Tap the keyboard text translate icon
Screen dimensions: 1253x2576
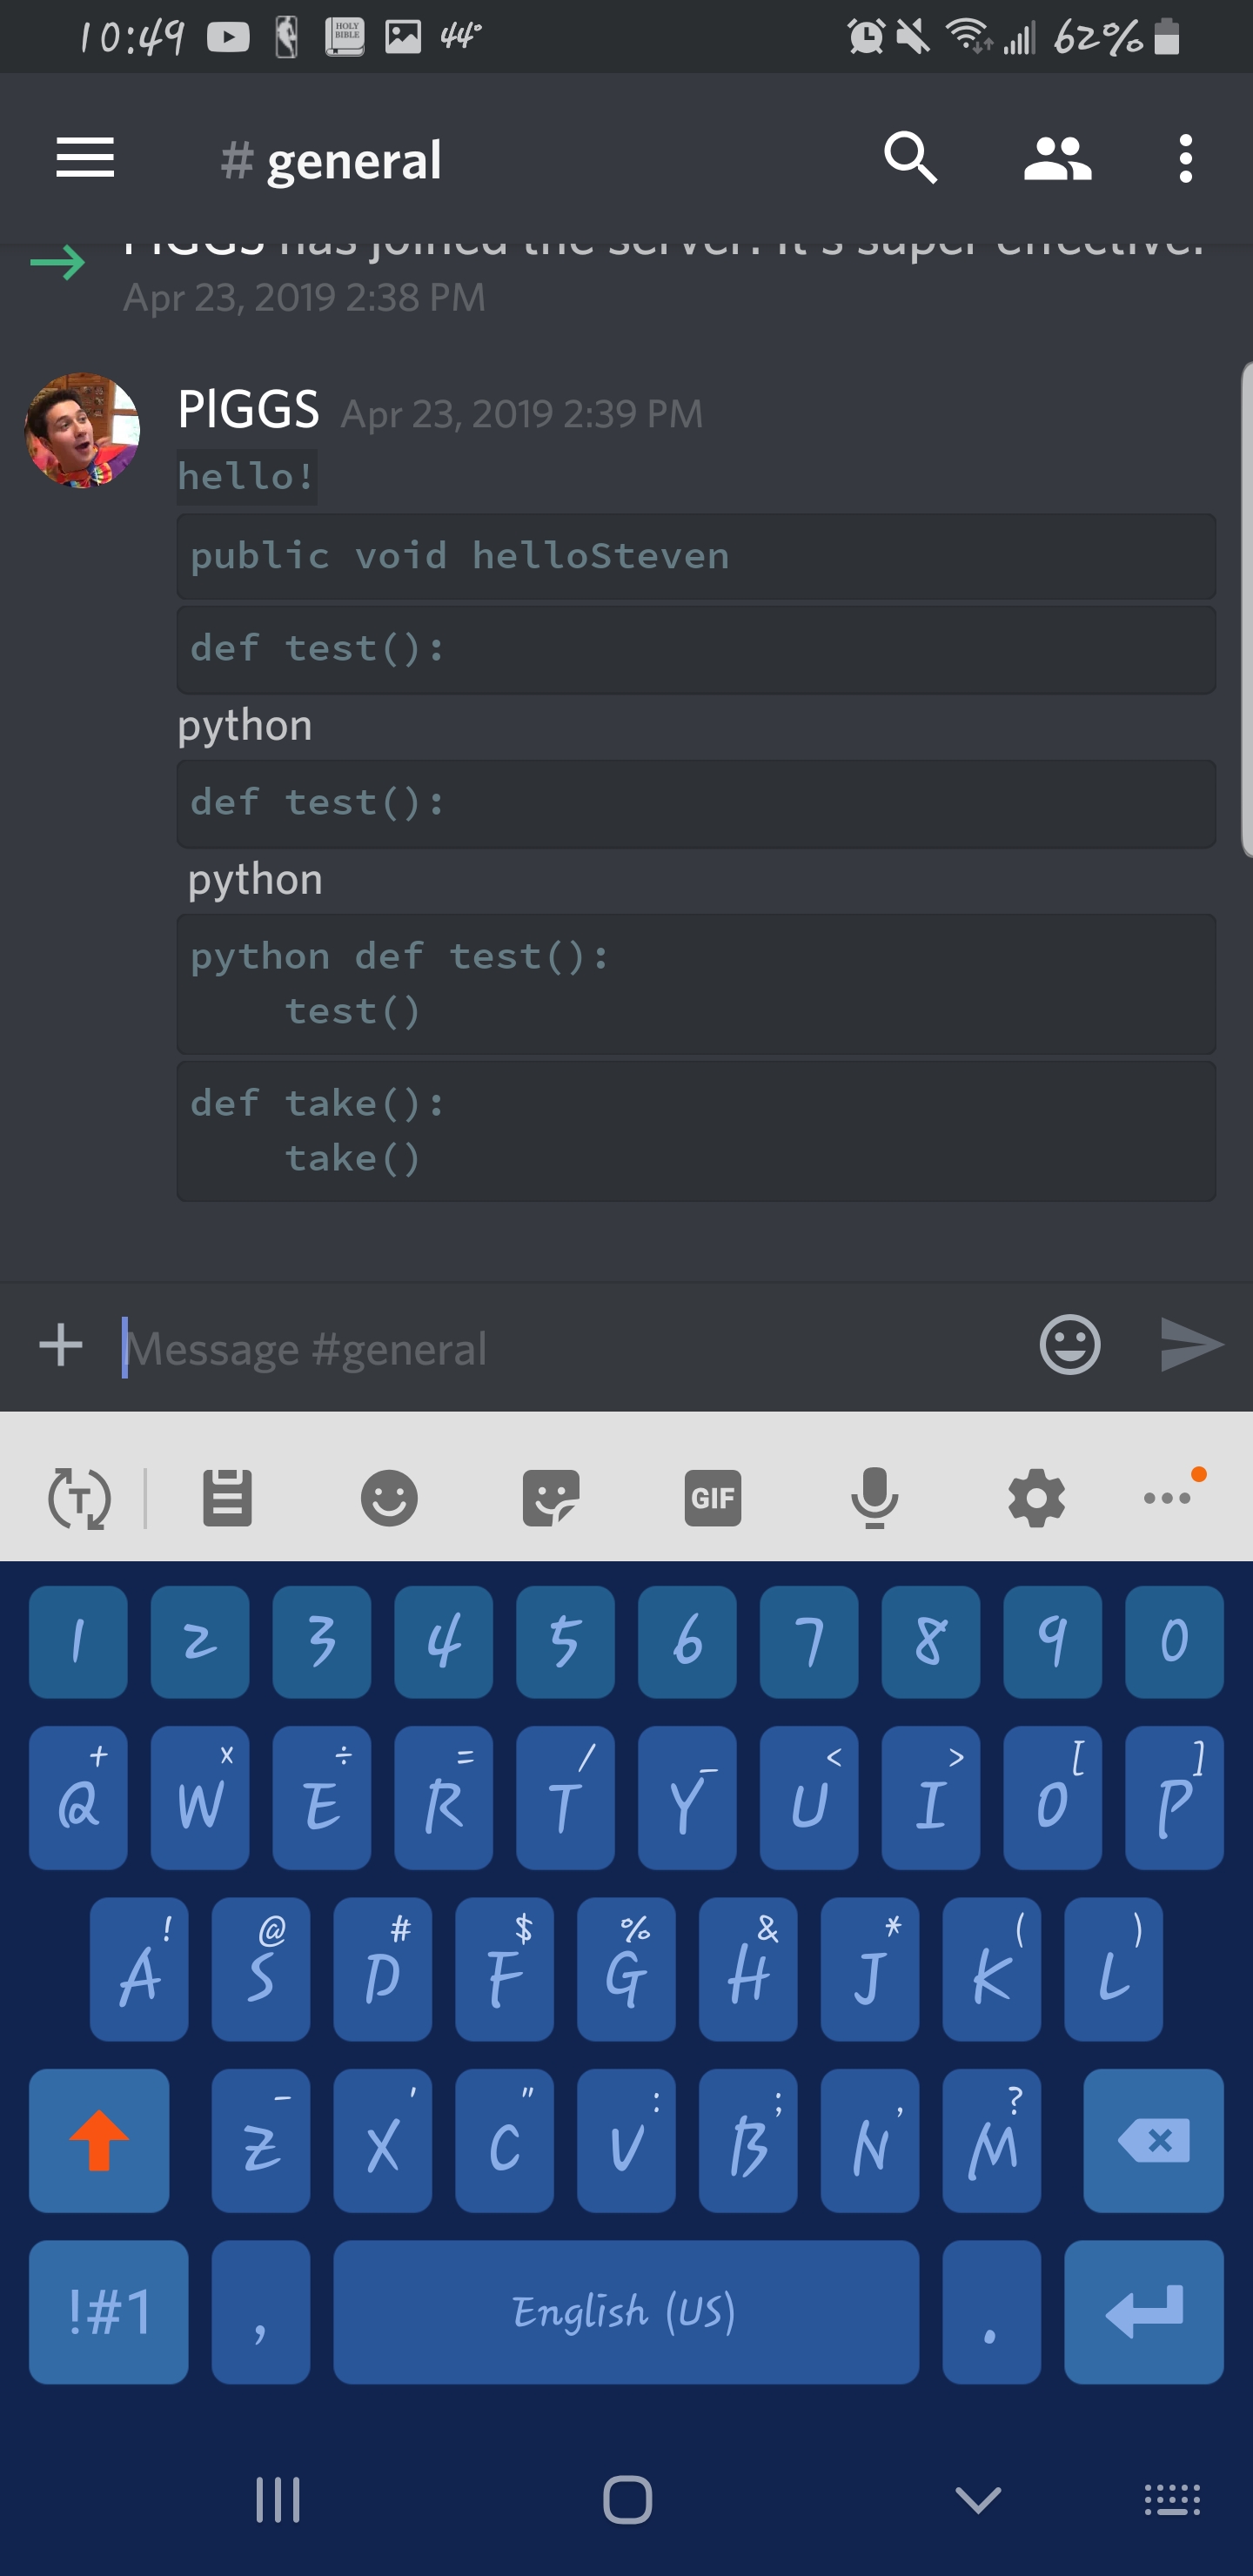pos(79,1497)
